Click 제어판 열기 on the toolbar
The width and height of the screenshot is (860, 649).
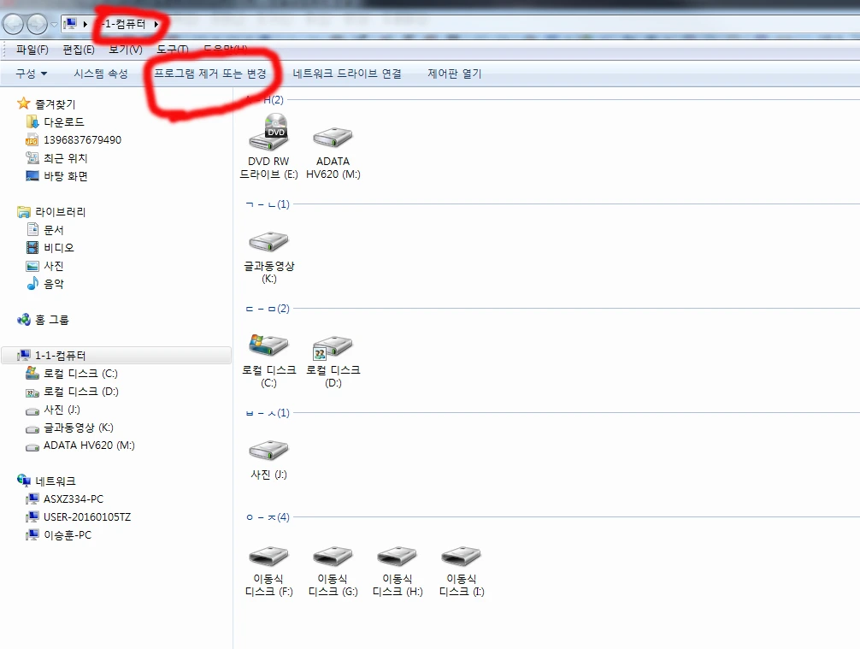(x=455, y=74)
